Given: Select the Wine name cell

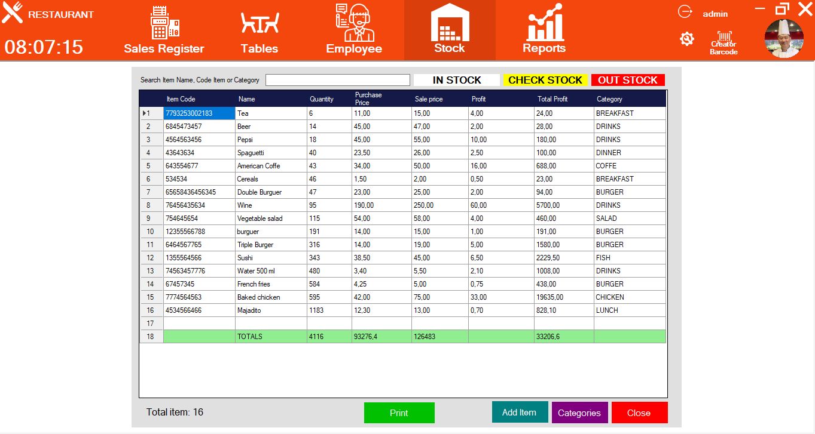Looking at the screenshot, I should coord(271,205).
